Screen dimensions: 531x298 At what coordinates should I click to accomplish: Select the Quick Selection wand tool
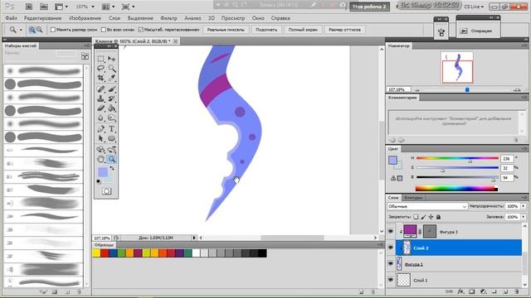point(111,68)
